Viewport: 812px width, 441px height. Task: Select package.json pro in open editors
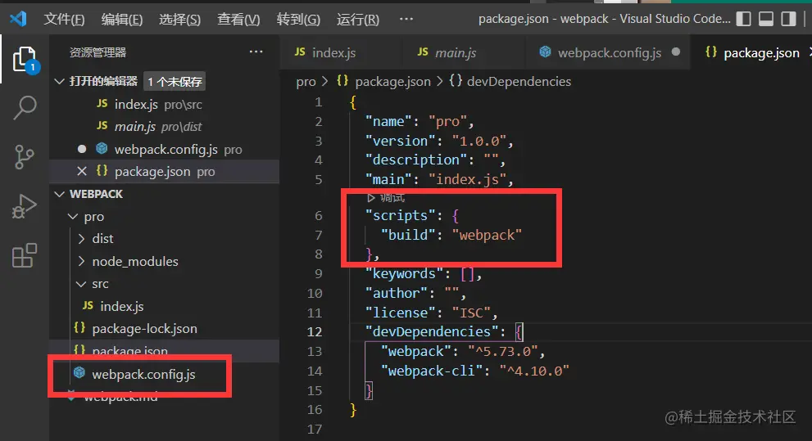[x=164, y=172]
